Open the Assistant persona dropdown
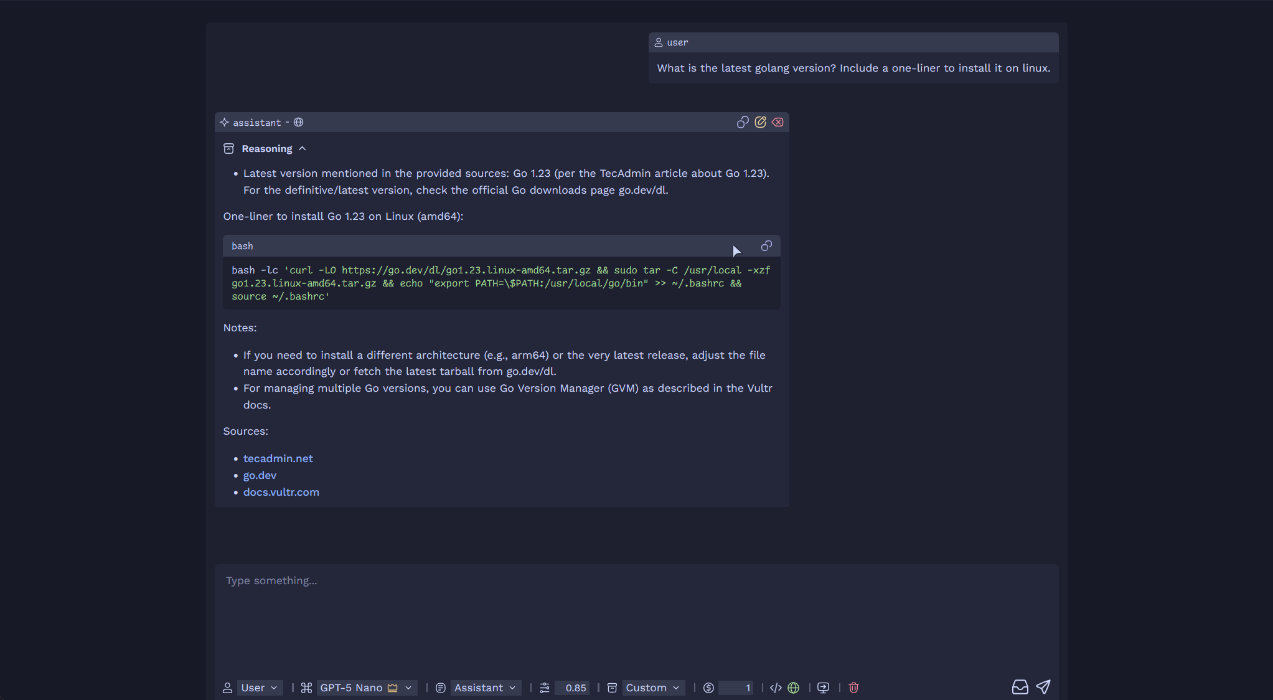1273x700 pixels. point(485,688)
